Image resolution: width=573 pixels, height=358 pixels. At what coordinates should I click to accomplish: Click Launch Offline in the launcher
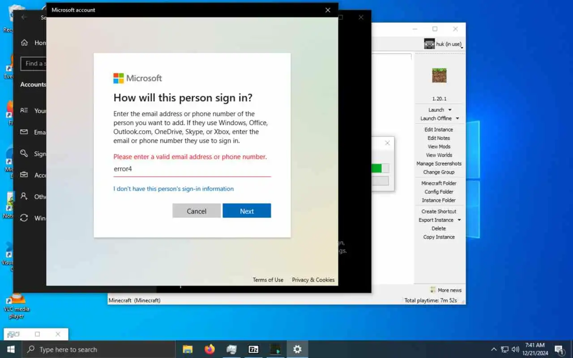point(436,119)
